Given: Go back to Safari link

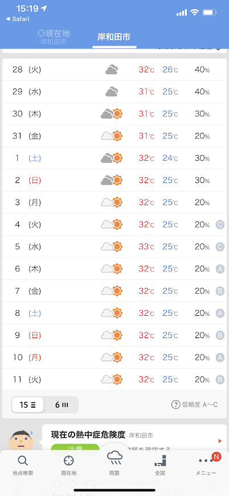Looking at the screenshot, I should (18, 19).
